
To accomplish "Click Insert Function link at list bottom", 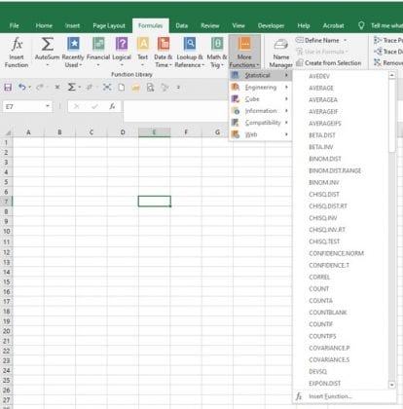I will coord(330,396).
